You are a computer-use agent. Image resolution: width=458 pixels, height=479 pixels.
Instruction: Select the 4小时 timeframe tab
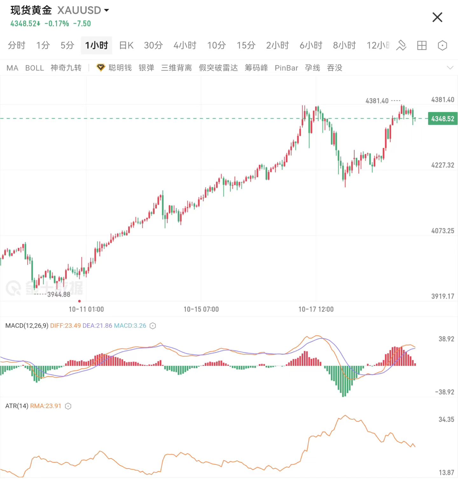click(x=185, y=45)
